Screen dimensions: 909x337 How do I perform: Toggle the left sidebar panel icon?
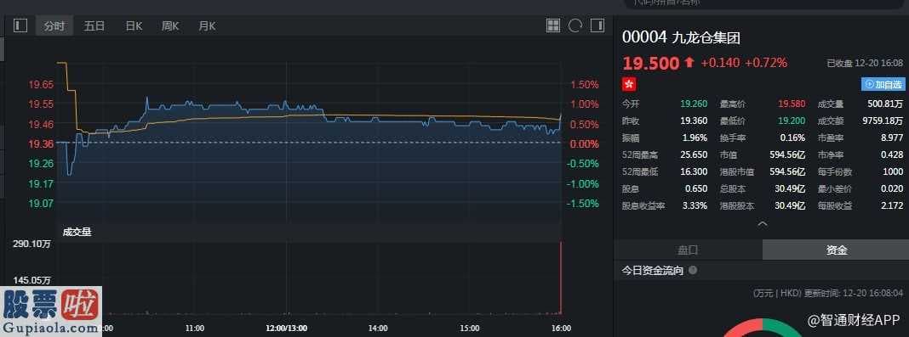(x=20, y=25)
